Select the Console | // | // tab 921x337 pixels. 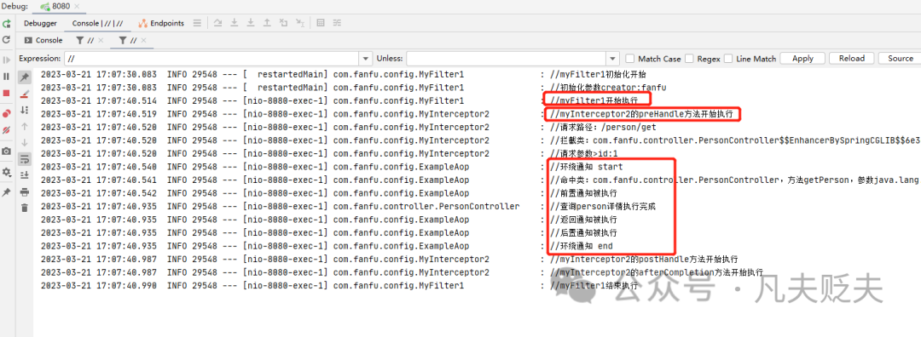tap(97, 24)
